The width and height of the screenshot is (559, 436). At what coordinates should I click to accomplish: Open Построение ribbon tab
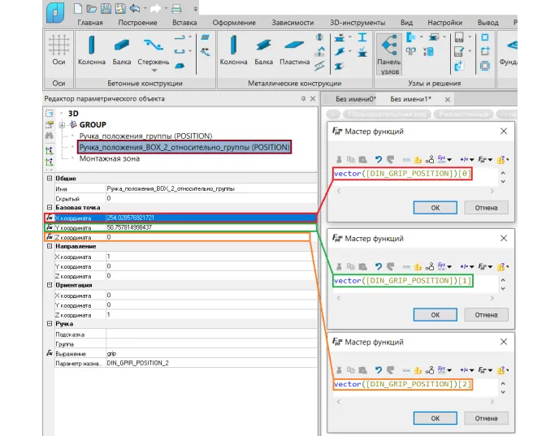coord(137,23)
